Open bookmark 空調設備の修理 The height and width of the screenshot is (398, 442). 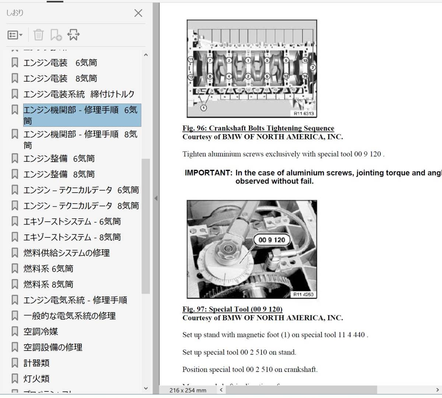(x=53, y=348)
